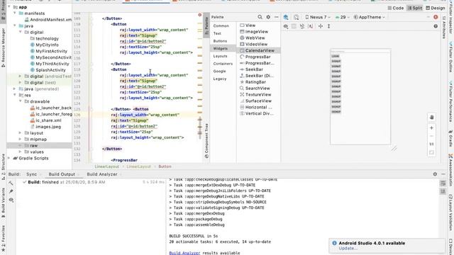The image size is (454, 255).
Task: Click the red error indicator in design toolbar
Action: [436, 17]
